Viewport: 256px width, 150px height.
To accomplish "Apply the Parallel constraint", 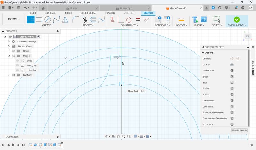I will [x=147, y=19].
